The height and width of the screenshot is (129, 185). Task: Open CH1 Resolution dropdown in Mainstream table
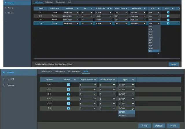[x=71, y=12]
